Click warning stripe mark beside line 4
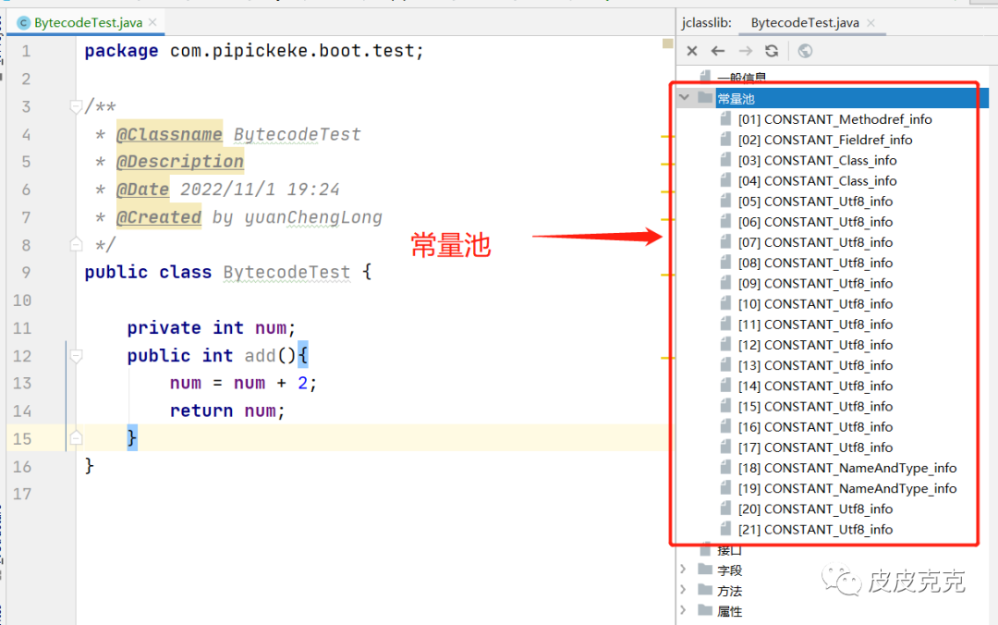The height and width of the screenshot is (625, 998). tap(667, 136)
